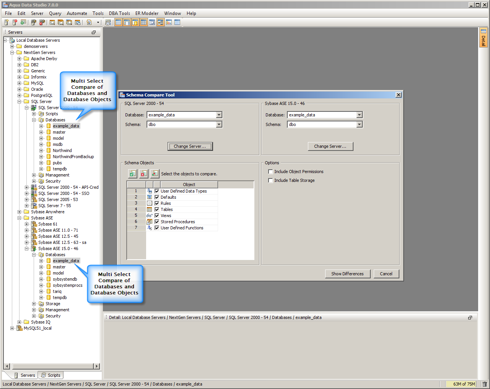Click the User Defined Data Types row icon
The height and width of the screenshot is (389, 490).
point(150,191)
